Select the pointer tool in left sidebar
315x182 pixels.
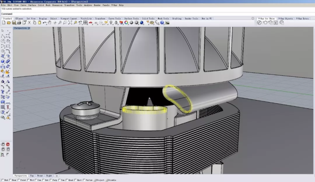coord(3,30)
